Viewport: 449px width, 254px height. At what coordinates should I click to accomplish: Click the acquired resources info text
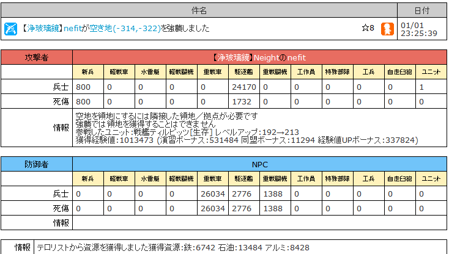tap(173, 247)
